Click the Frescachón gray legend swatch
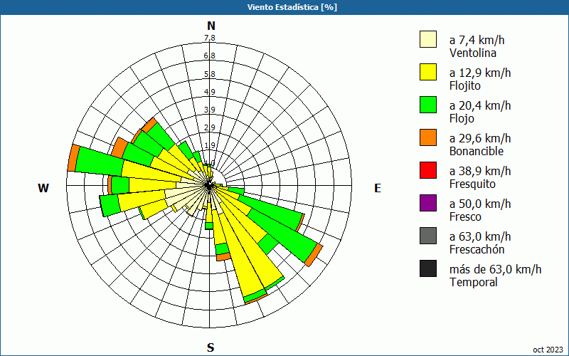Screen dimensions: 569x356 pyautogui.click(x=428, y=236)
